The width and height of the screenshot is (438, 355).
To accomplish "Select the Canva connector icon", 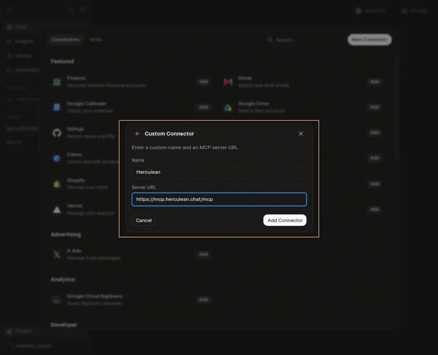I will pyautogui.click(x=57, y=159).
